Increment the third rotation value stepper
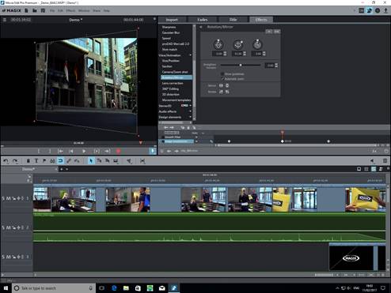This screenshot has height=293, width=391. coord(264,53)
